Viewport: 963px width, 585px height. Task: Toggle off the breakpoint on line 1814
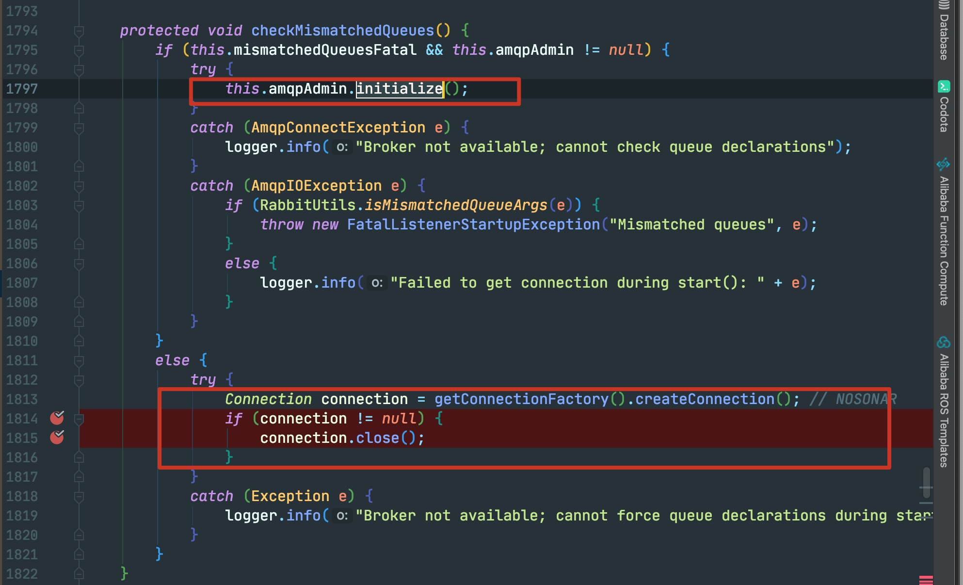[57, 418]
